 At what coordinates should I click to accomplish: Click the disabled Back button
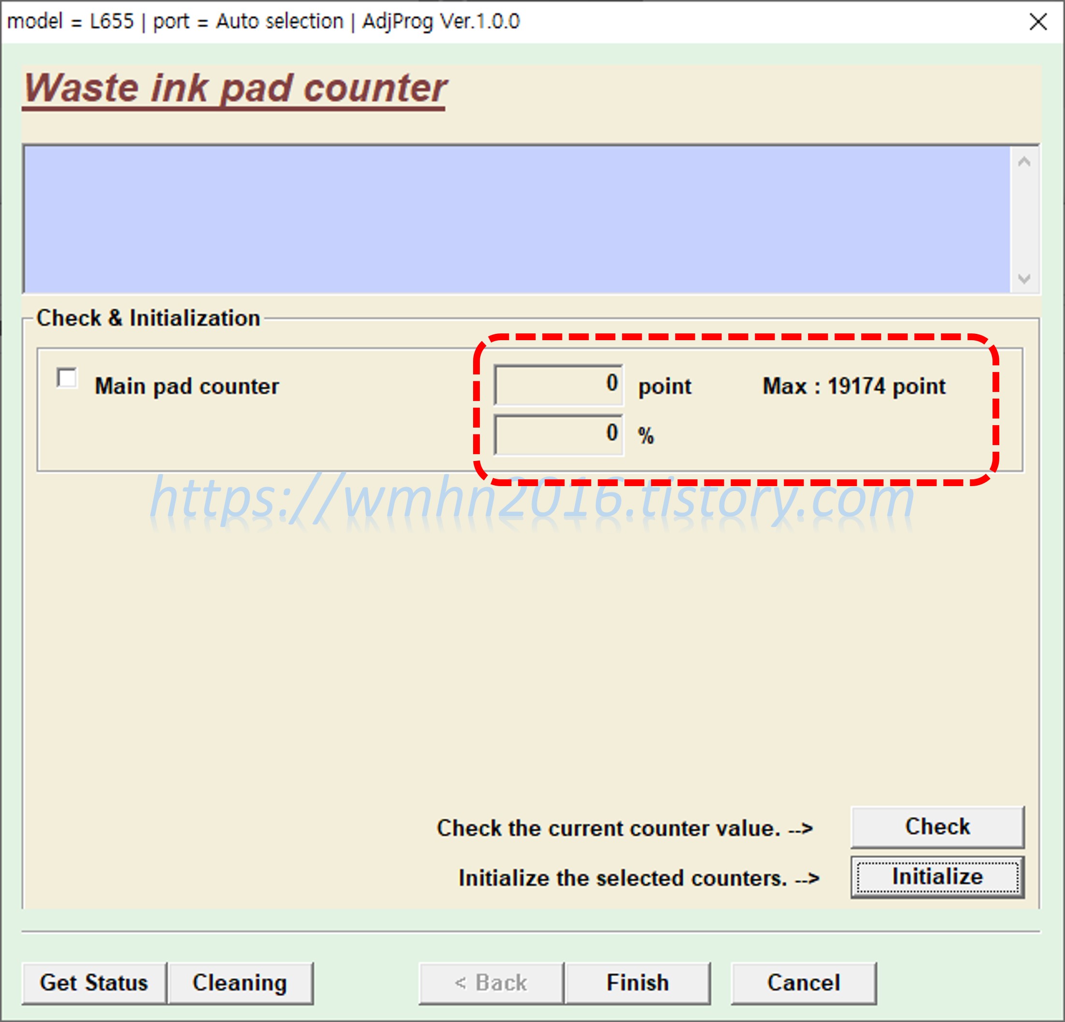490,982
